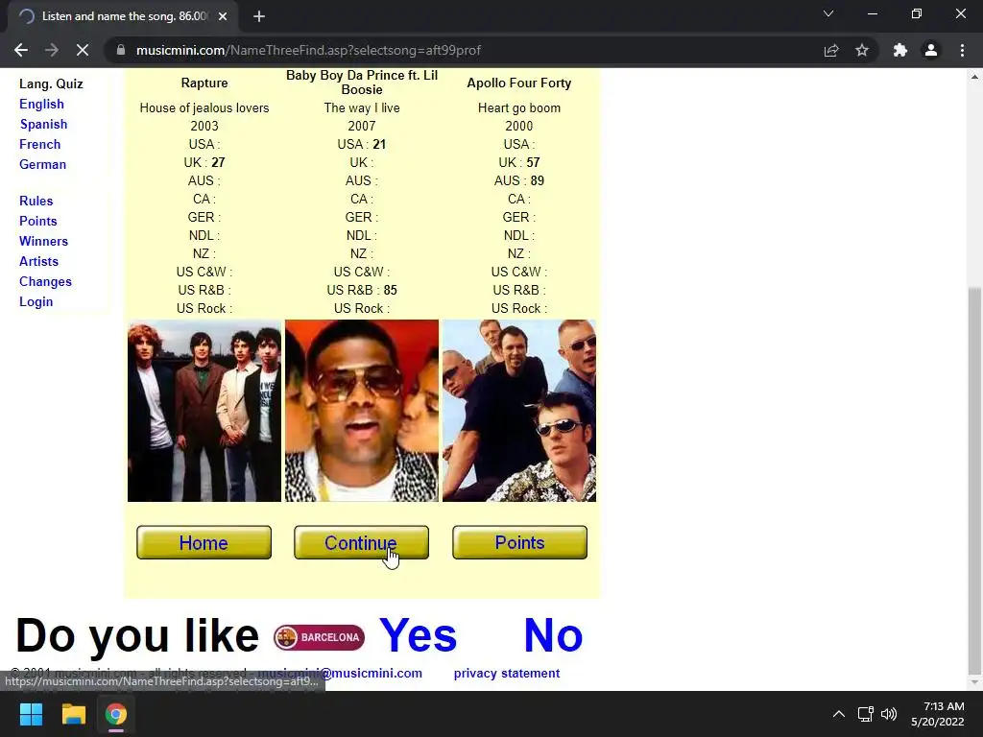Click the padlock site info icon
Image resolution: width=983 pixels, height=737 pixels.
point(121,50)
